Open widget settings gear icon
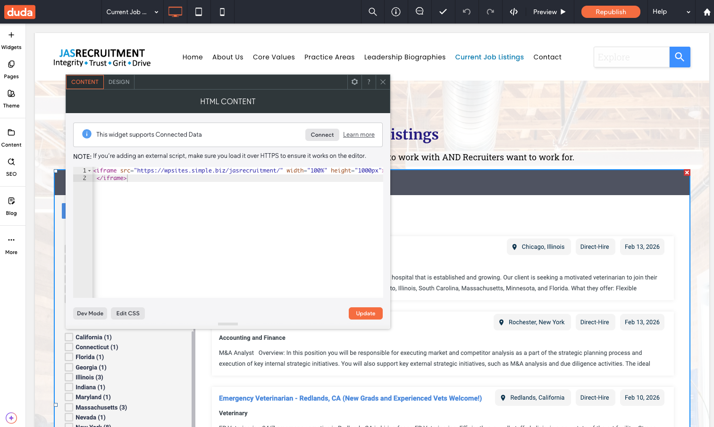714x427 pixels. click(x=355, y=82)
